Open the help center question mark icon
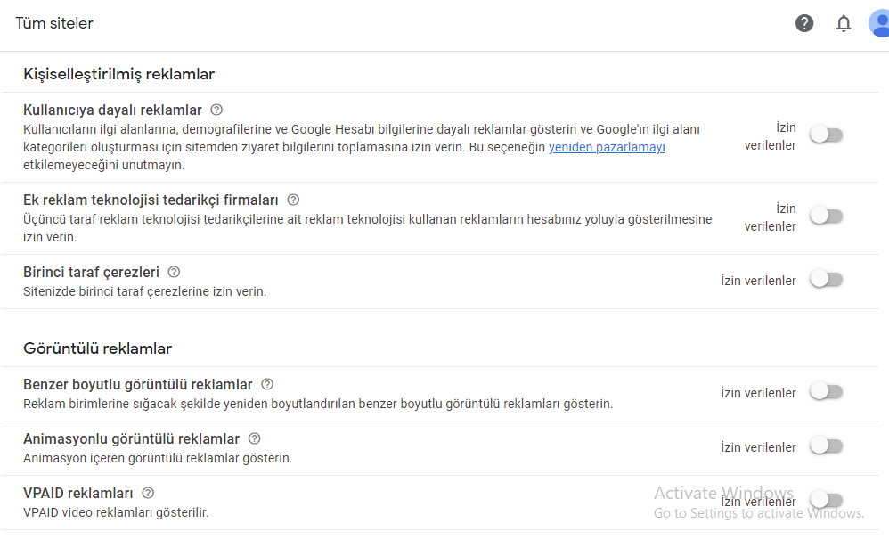 pyautogui.click(x=804, y=23)
